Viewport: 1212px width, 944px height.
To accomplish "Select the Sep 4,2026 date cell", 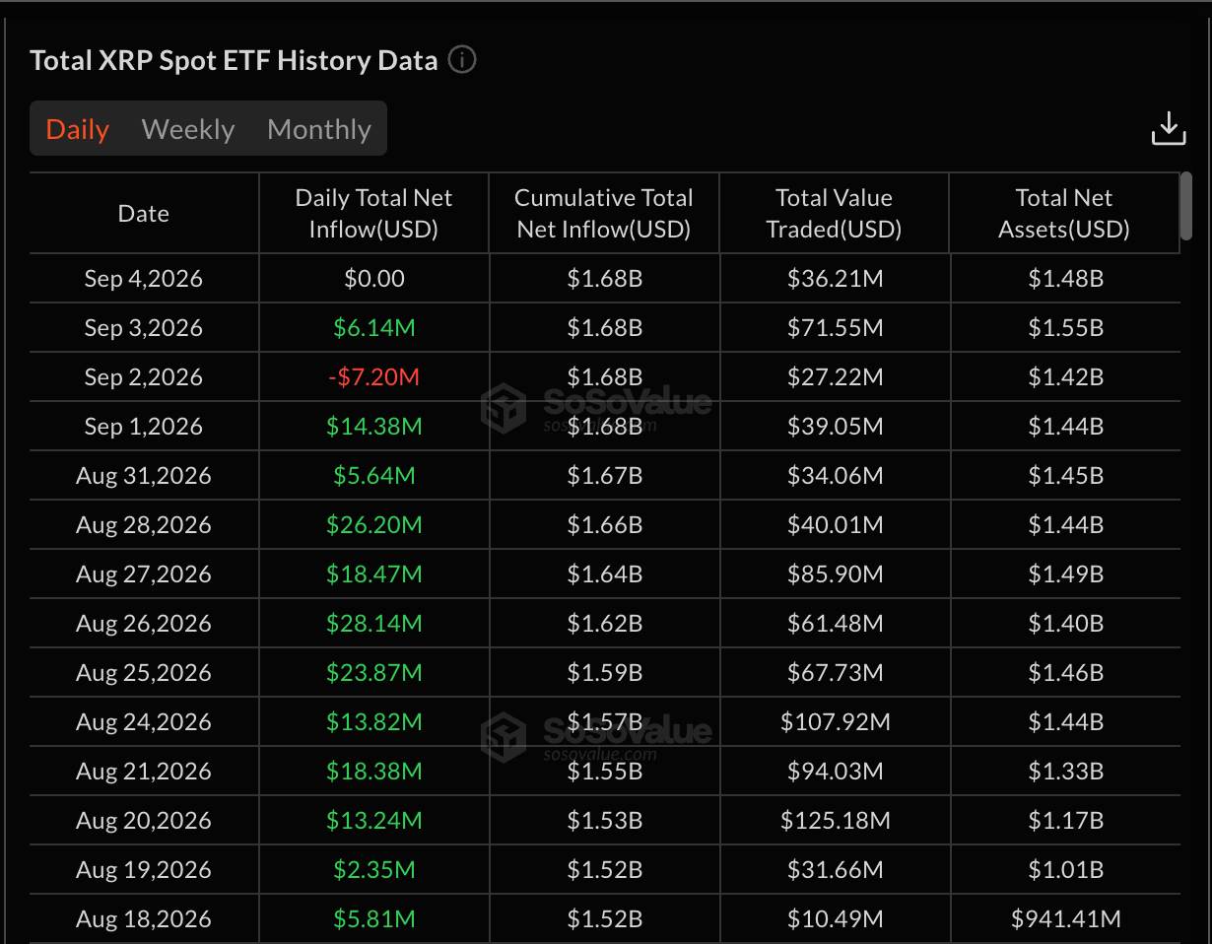I will [144, 278].
